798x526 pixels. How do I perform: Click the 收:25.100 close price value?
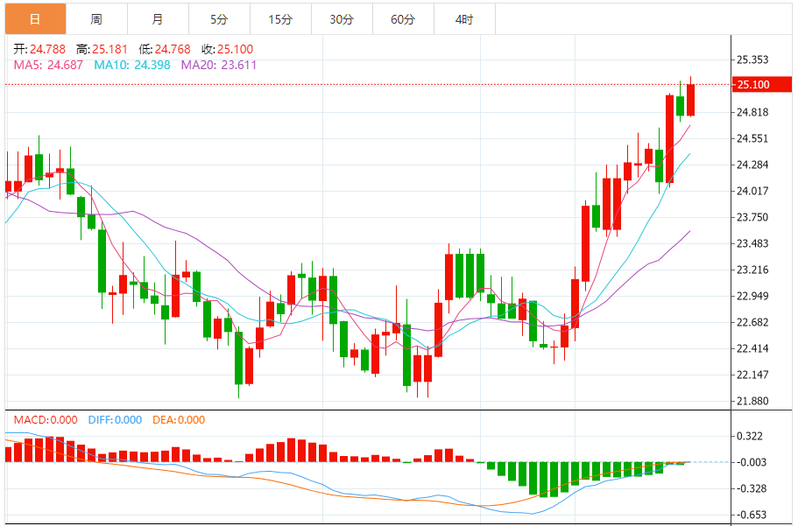[228, 49]
